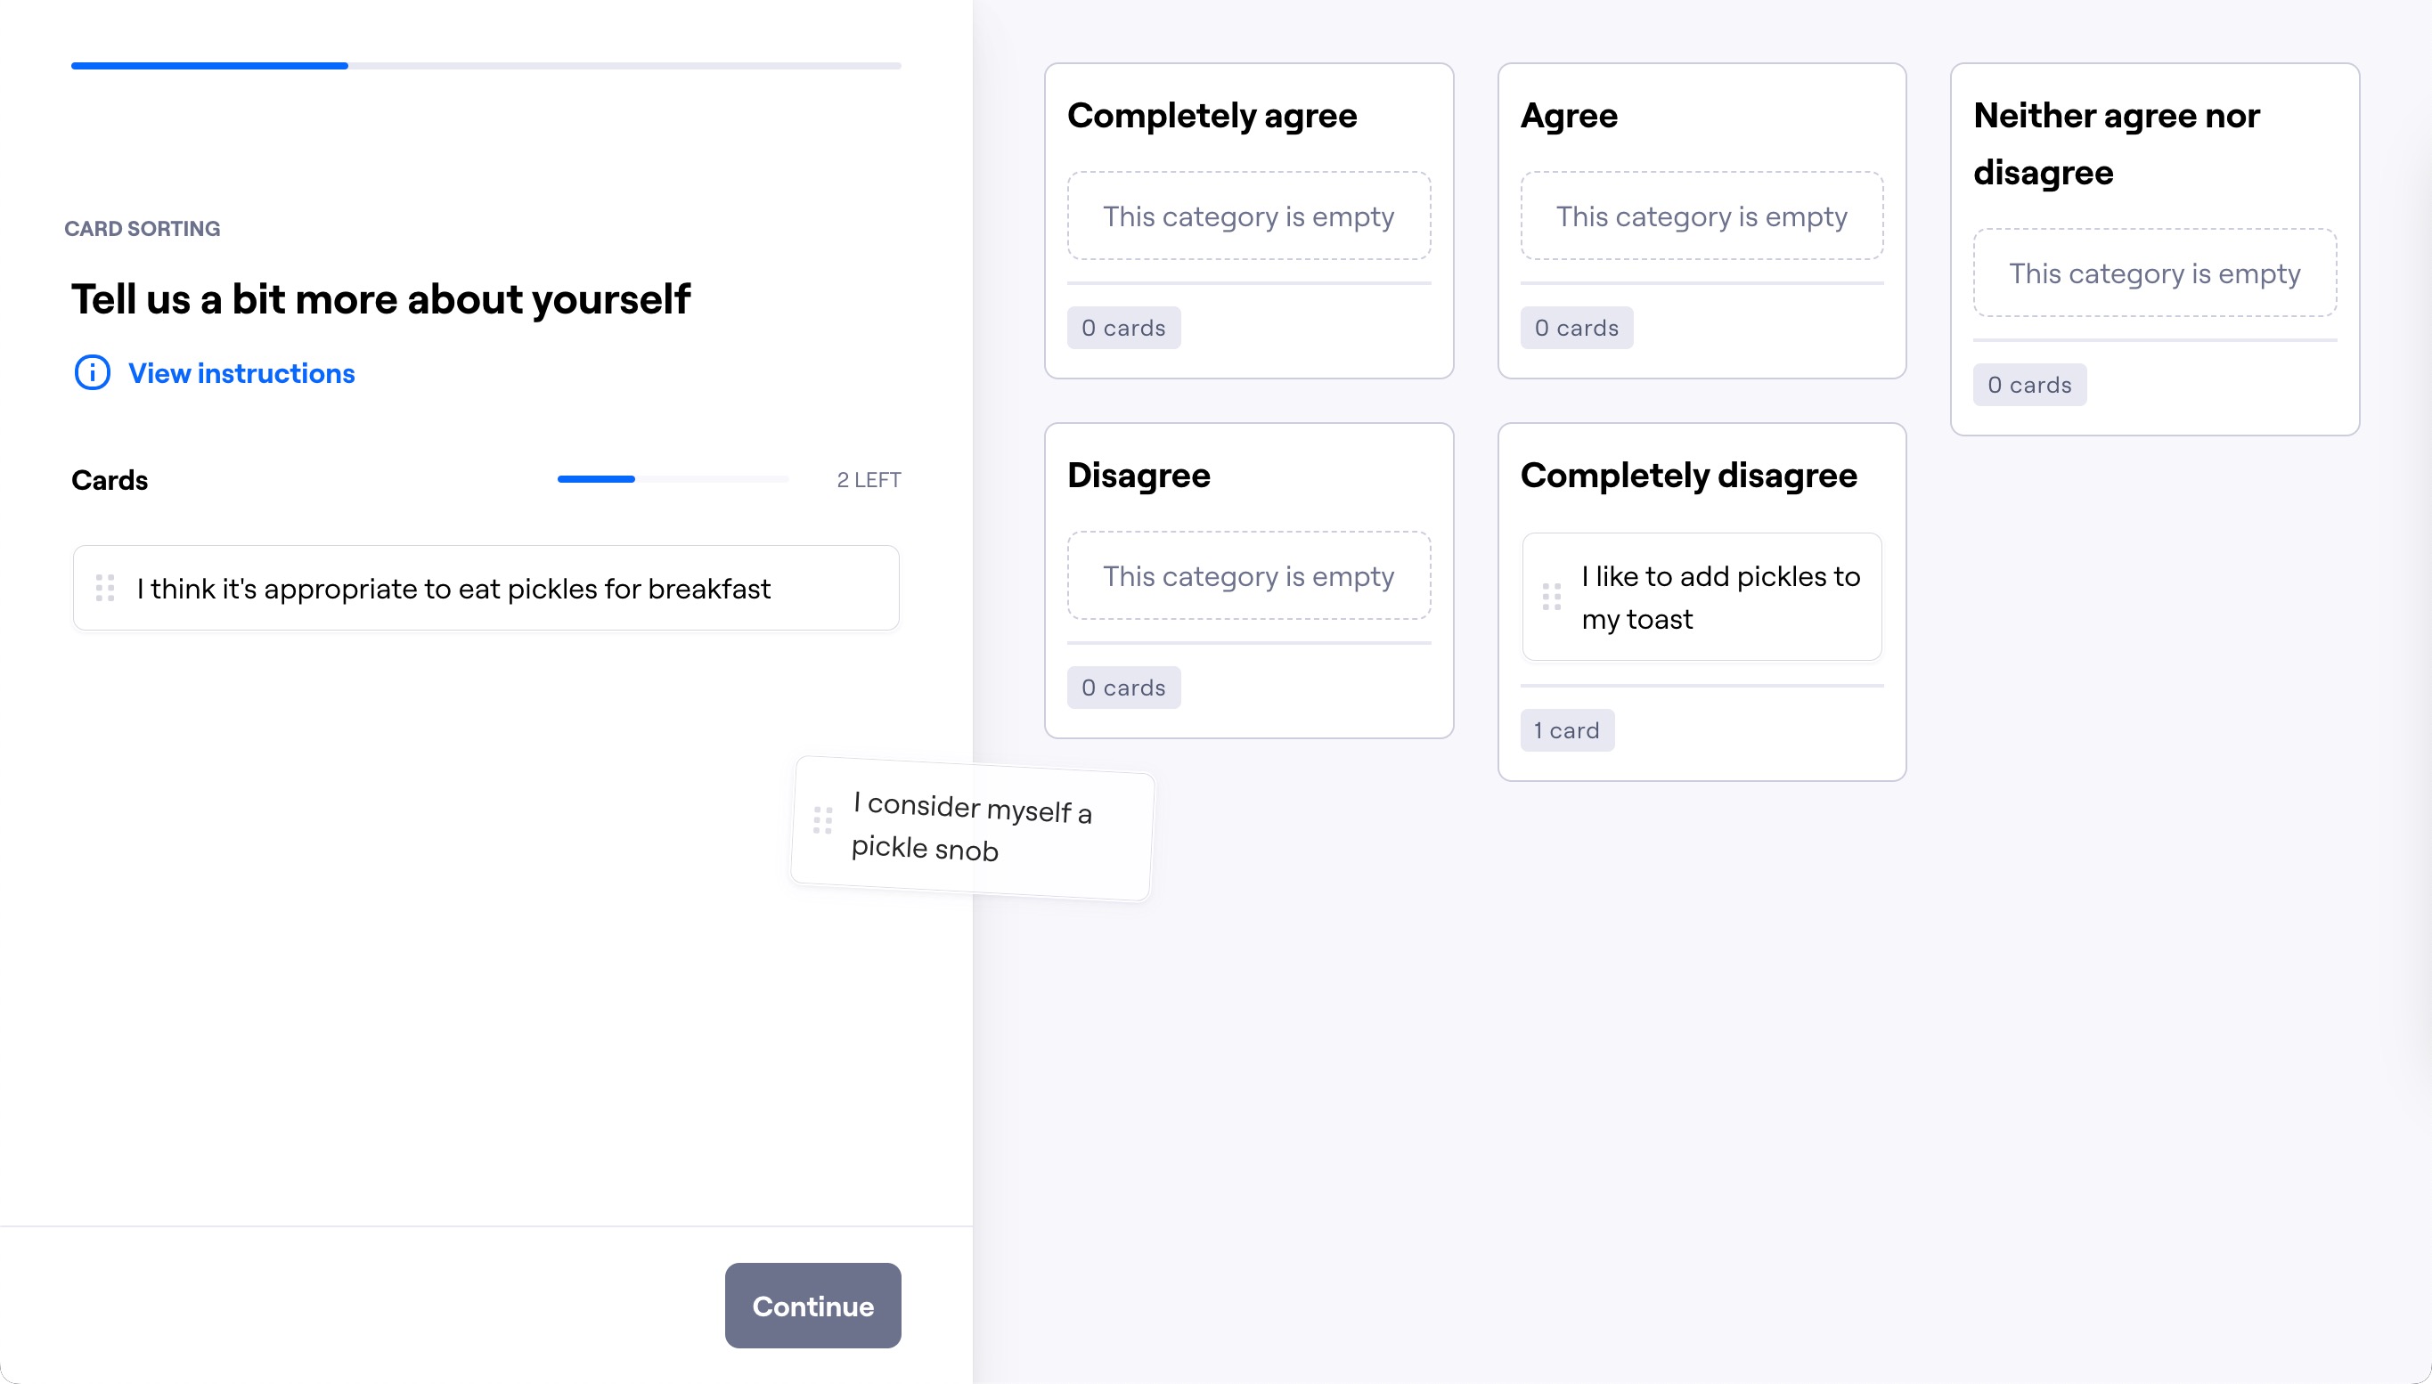The width and height of the screenshot is (2432, 1384).
Task: Click the empty drop zone in Disagree category
Action: click(x=1248, y=575)
